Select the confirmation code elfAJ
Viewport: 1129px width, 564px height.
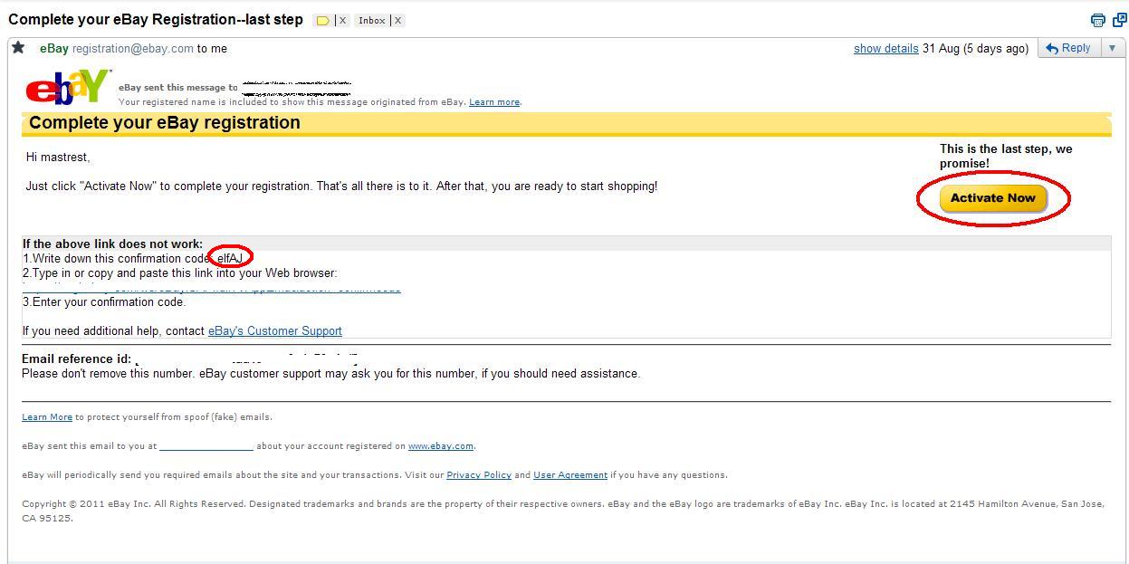[230, 259]
